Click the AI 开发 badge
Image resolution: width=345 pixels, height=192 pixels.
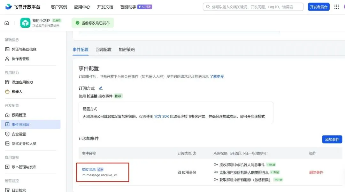click(145, 7)
